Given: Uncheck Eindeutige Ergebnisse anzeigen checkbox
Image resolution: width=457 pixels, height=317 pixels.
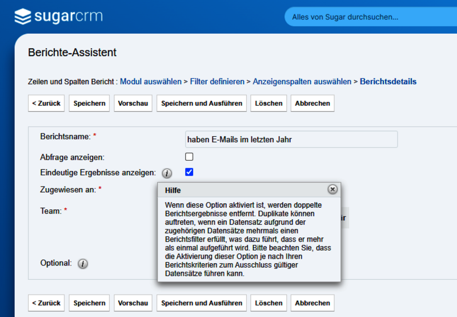Looking at the screenshot, I should click(189, 172).
